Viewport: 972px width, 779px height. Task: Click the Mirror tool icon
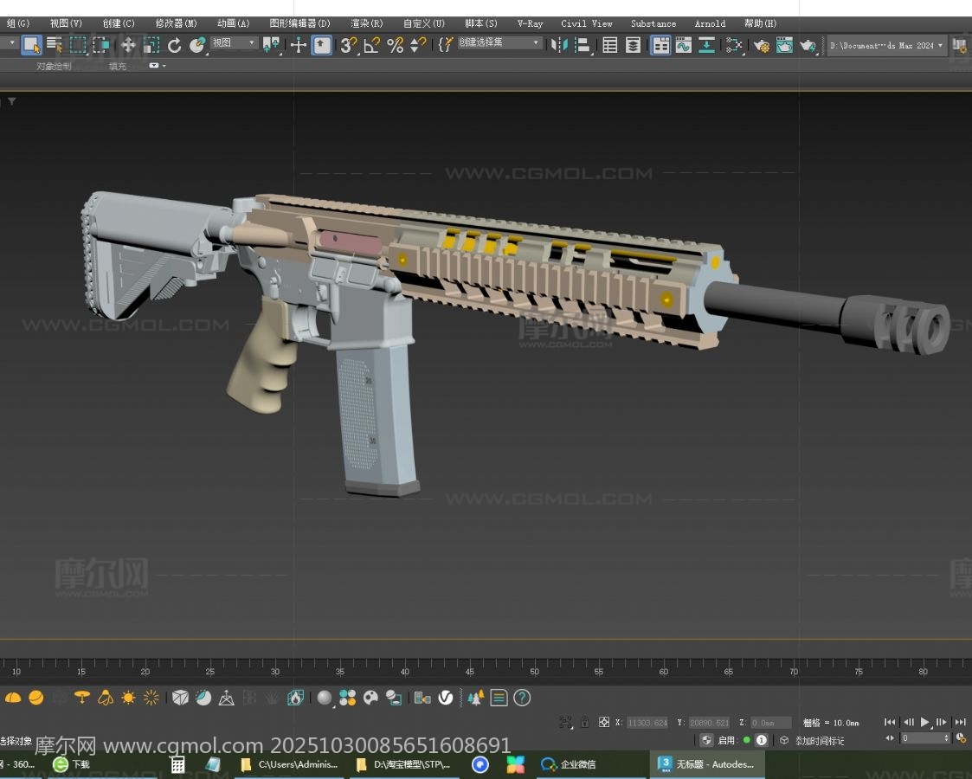click(x=559, y=45)
